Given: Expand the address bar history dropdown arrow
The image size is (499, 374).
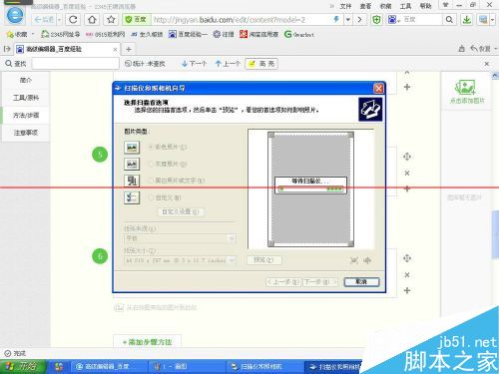Looking at the screenshot, I should tap(348, 20).
